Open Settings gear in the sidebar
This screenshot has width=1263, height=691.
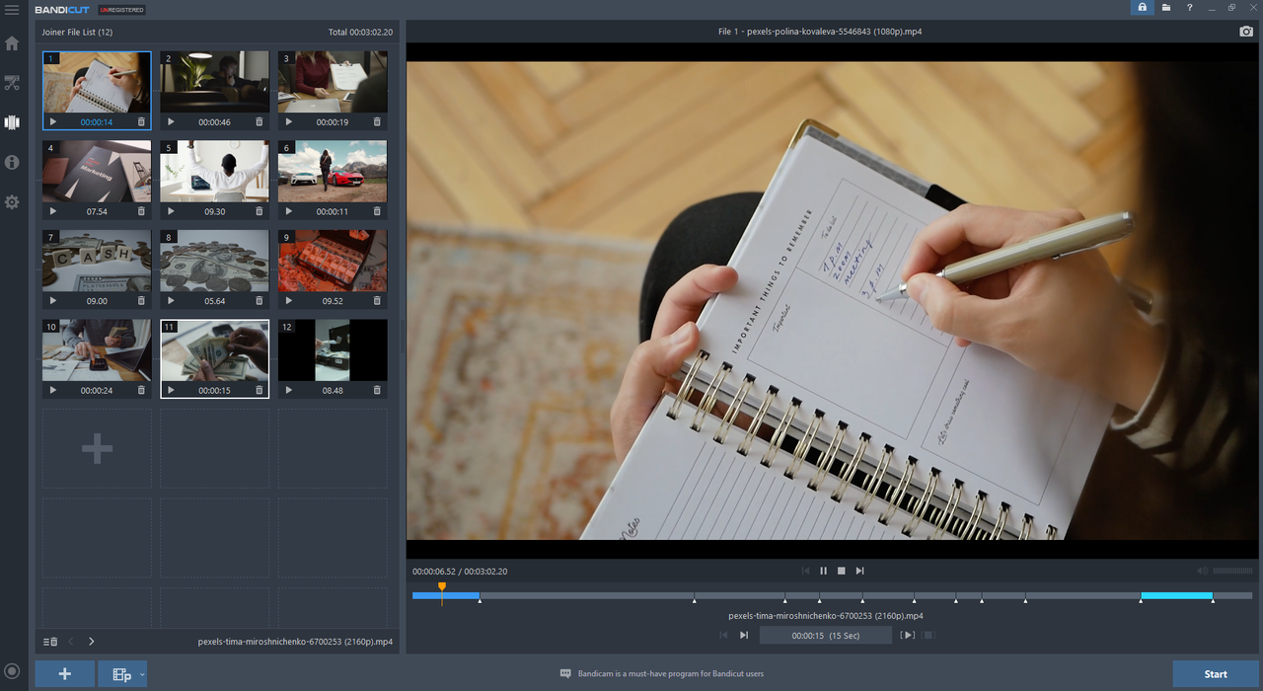[x=12, y=201]
